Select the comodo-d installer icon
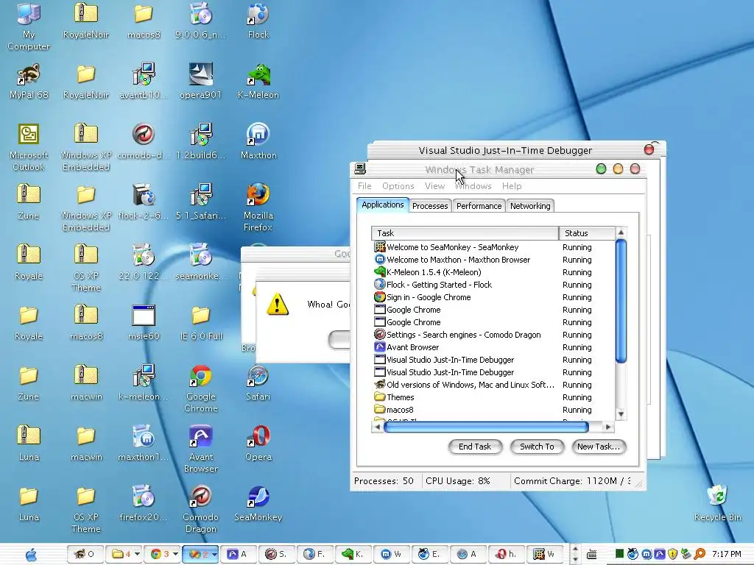The height and width of the screenshot is (565, 754). click(144, 141)
